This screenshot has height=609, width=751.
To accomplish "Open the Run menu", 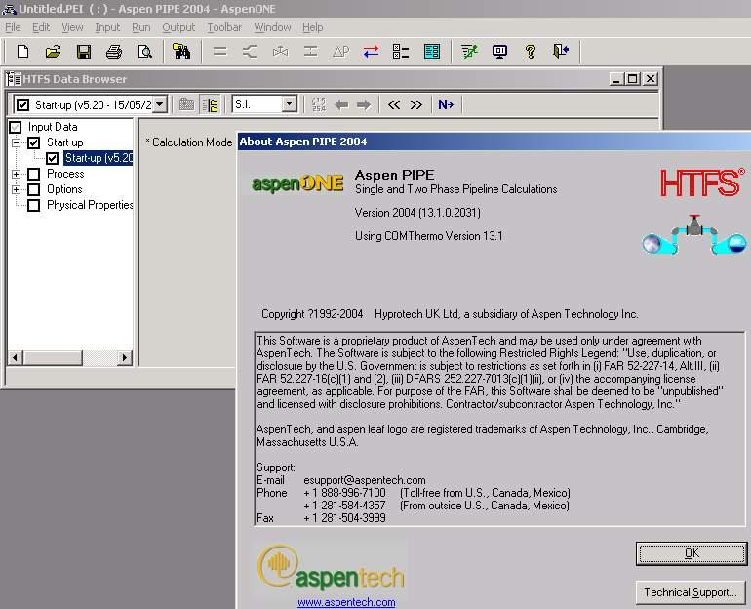I will [140, 27].
